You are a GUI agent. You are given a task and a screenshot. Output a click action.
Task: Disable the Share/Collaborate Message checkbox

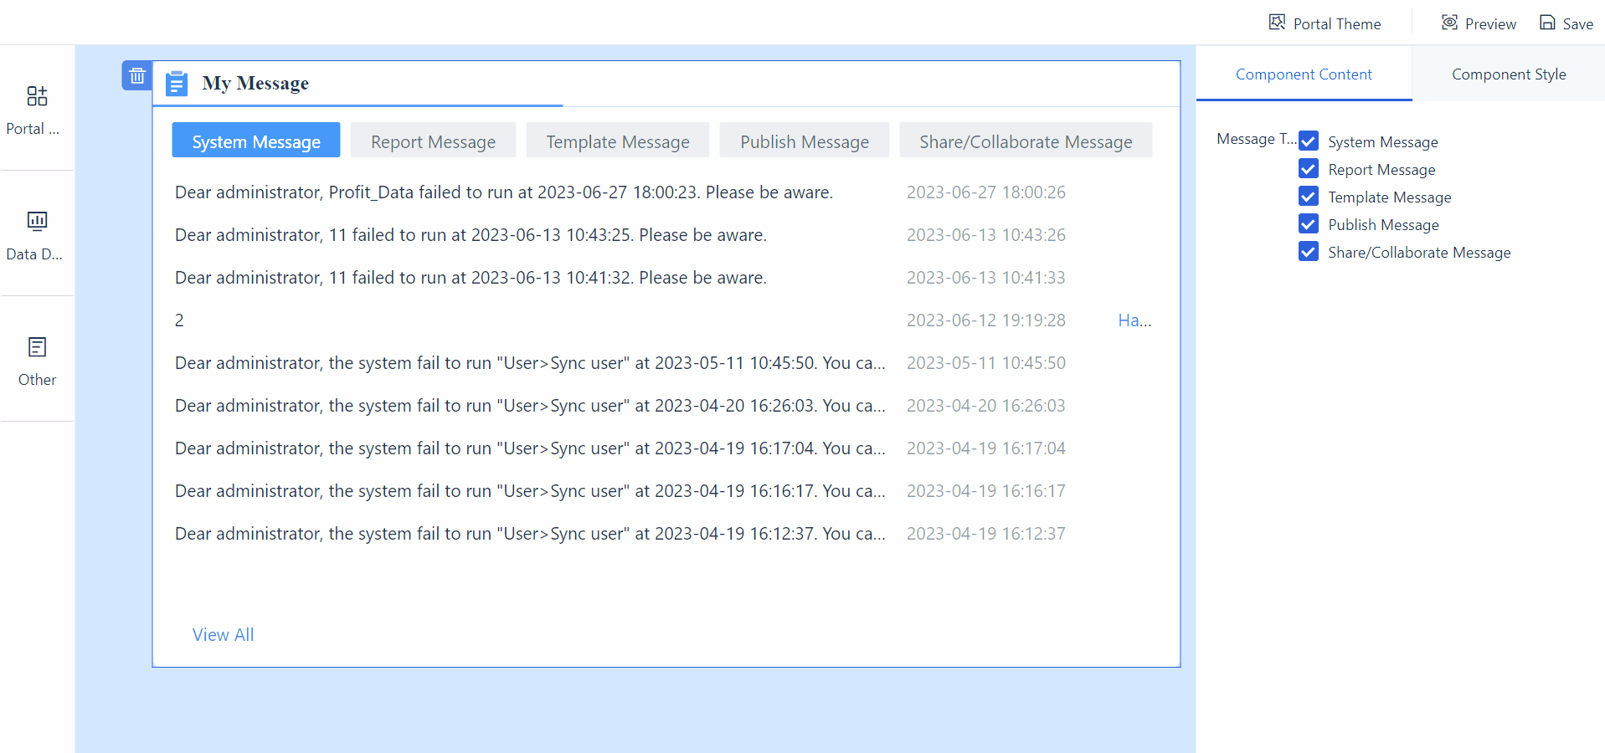click(1309, 252)
